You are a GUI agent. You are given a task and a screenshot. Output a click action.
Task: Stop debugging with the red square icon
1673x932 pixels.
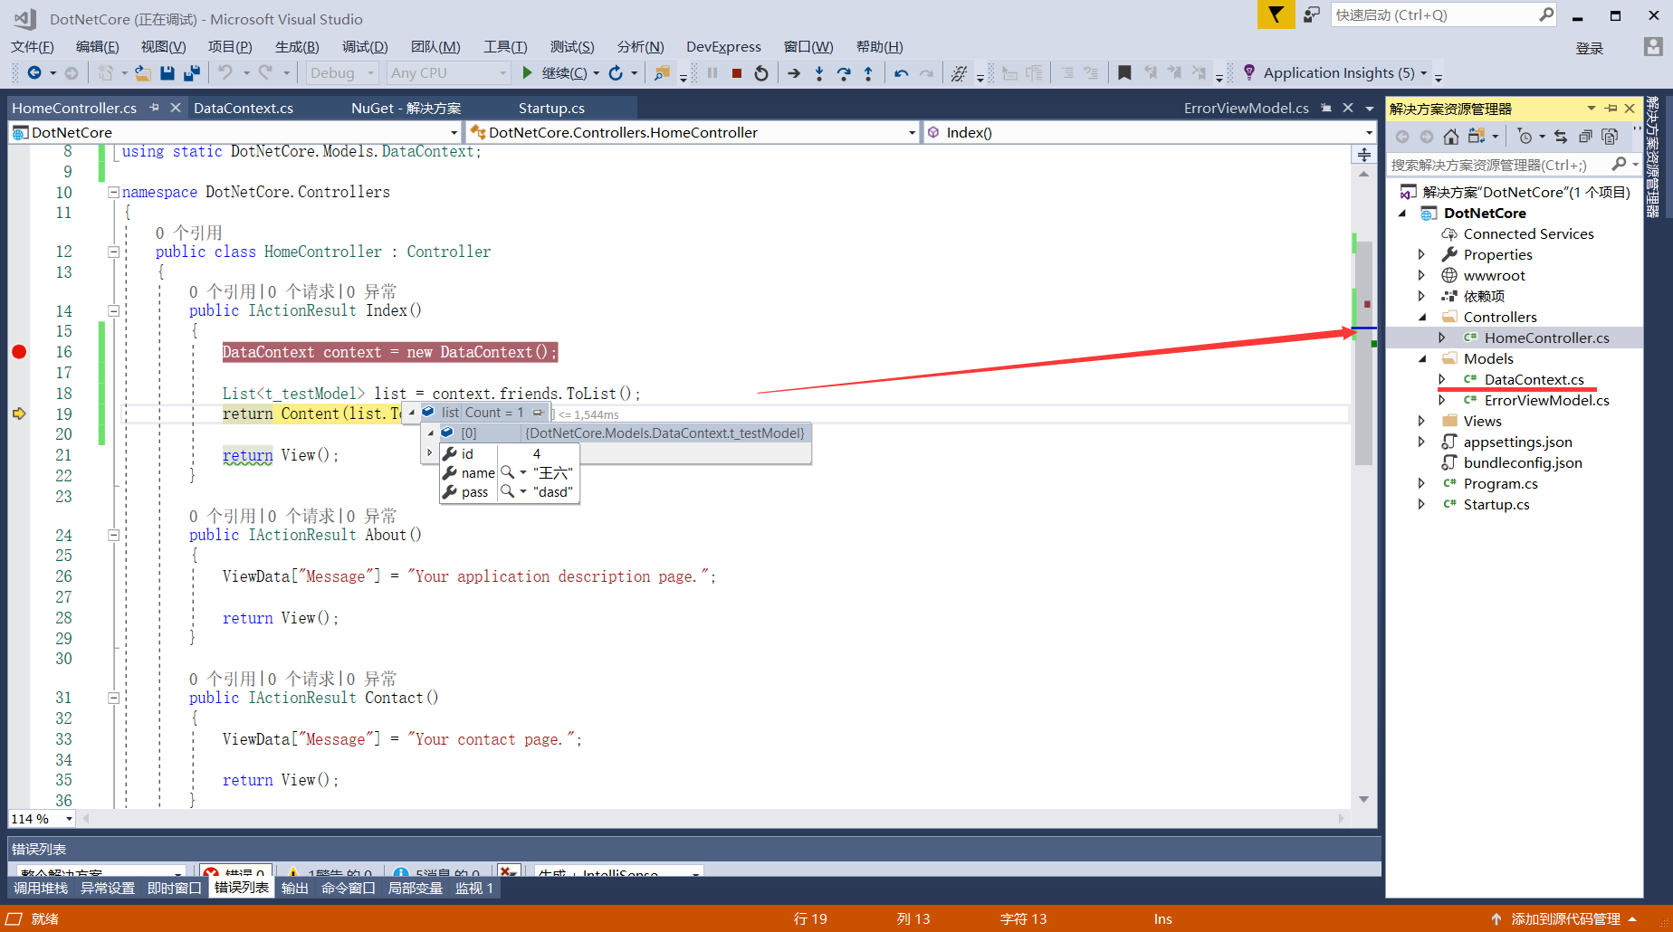(736, 73)
